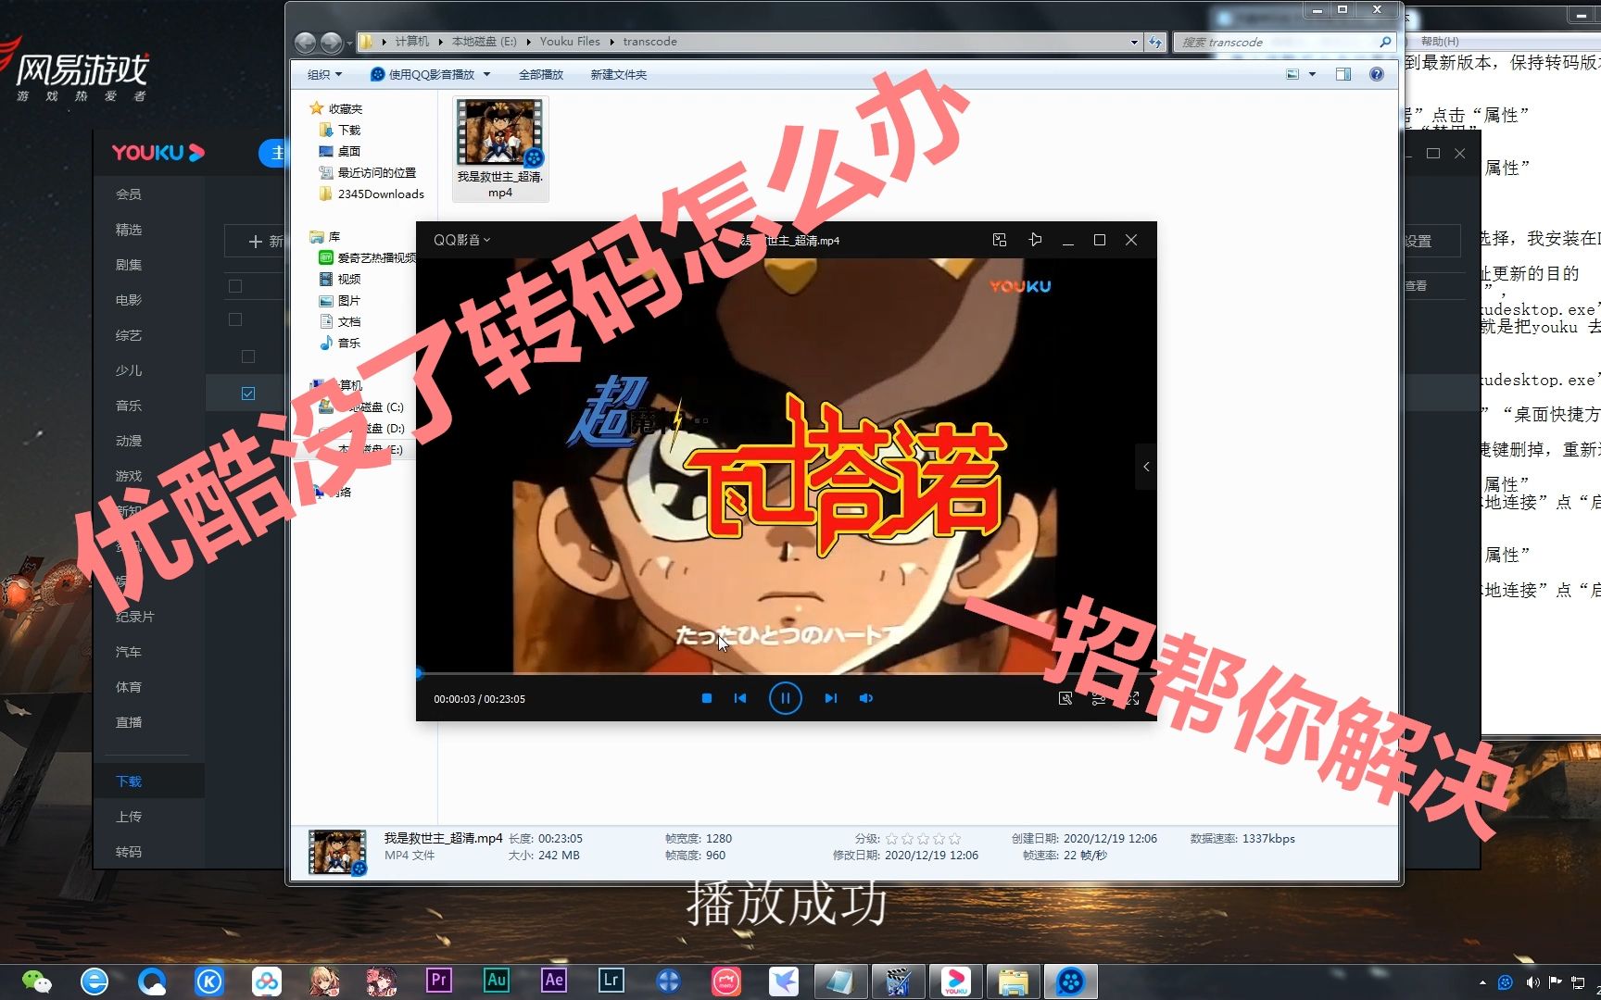Image resolution: width=1601 pixels, height=1000 pixels.
Task: Change Explorer view mode icon
Action: click(1292, 74)
